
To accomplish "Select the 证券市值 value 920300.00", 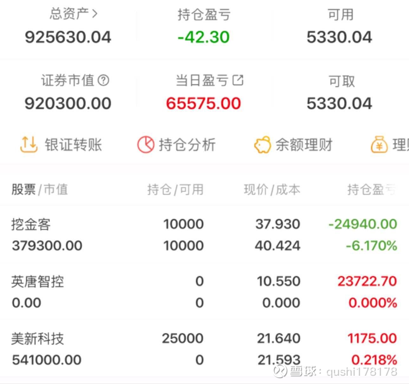I will (x=68, y=103).
